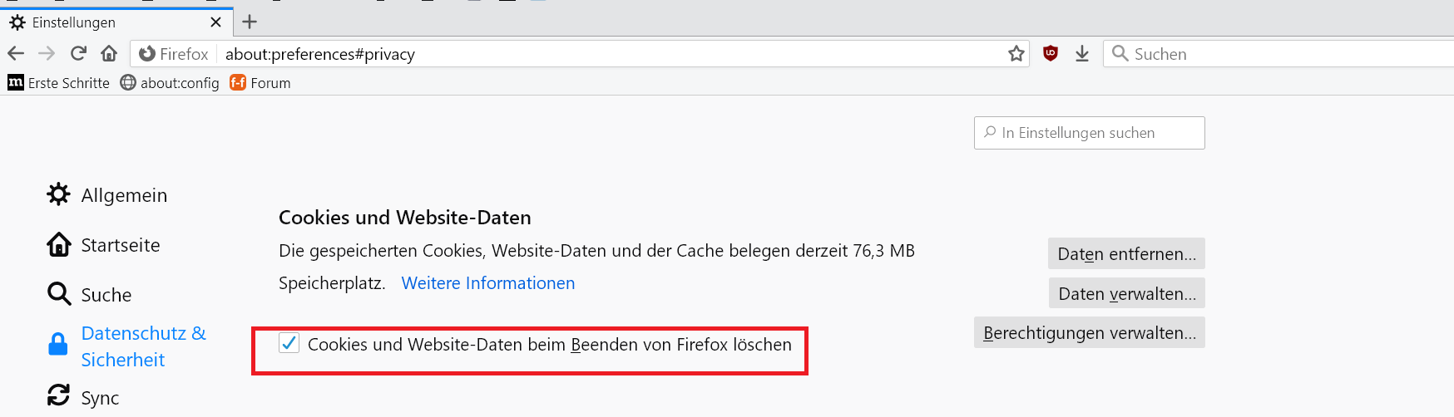Screen dimensions: 1454x417
Task: Click the Firefox identity icon in address bar
Action: click(x=147, y=54)
